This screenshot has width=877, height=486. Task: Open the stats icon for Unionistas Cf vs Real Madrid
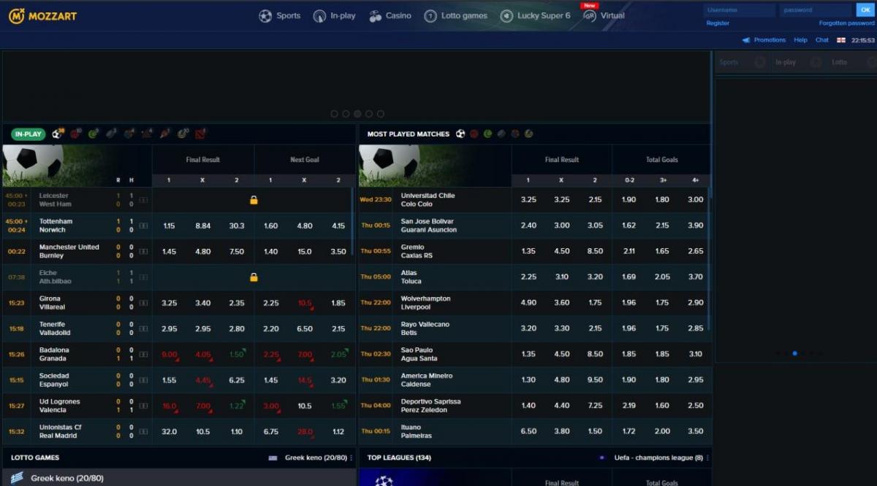coord(143,432)
